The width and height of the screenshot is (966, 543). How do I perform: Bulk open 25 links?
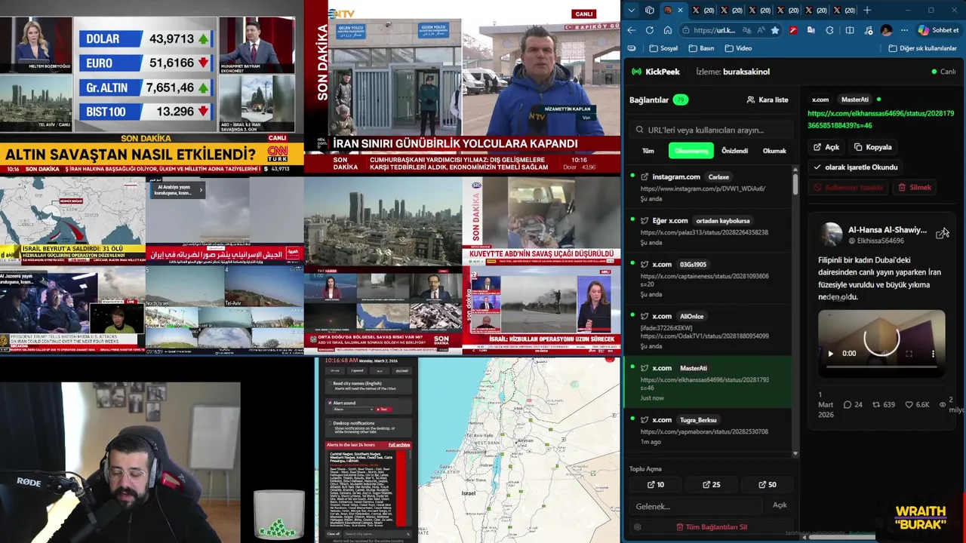[711, 485]
